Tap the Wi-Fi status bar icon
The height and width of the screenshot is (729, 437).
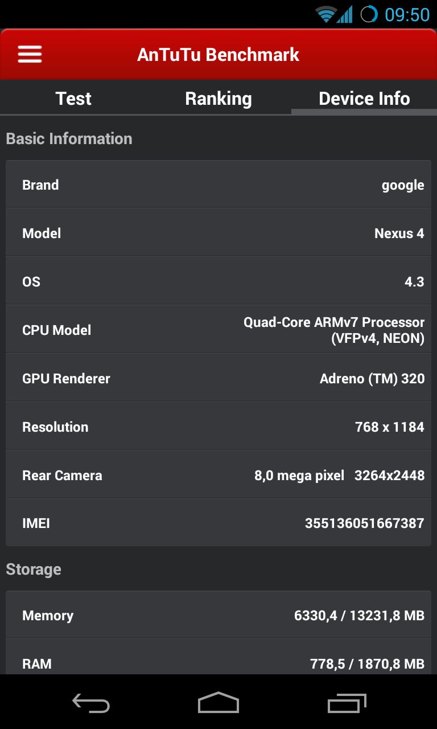point(325,14)
